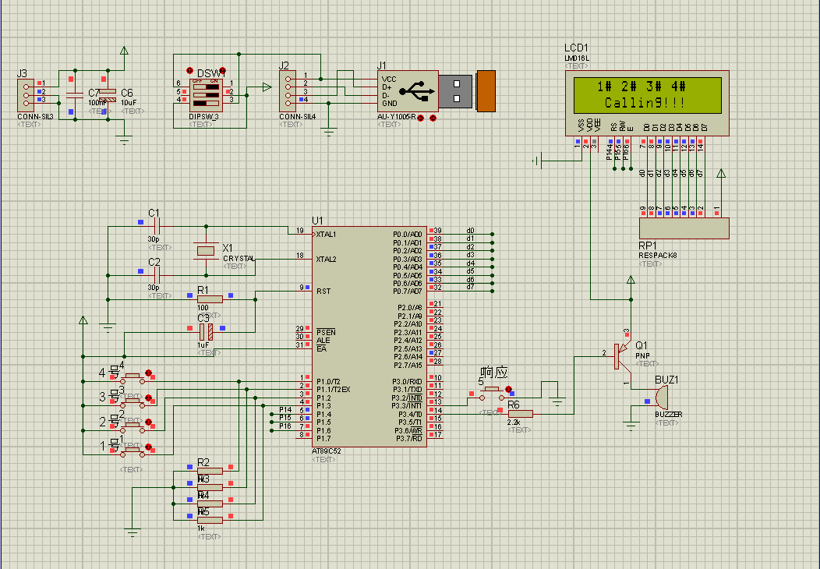Screen dimensions: 820x569
Task: Click the 10uF value under C6
Action: (x=129, y=103)
